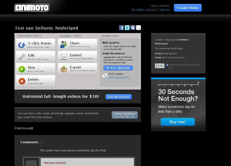
Task: Click the 'Edit this video project' text
Action: coord(38,59)
